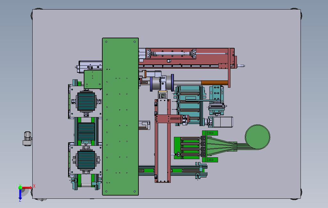The height and width of the screenshot is (208, 328).
Task: Select the brown rod near the top-right bracket
Action: [215, 83]
